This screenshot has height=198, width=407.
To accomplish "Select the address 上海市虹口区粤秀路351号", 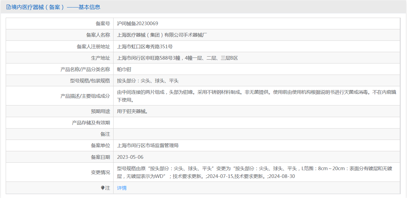I will click(x=145, y=46).
